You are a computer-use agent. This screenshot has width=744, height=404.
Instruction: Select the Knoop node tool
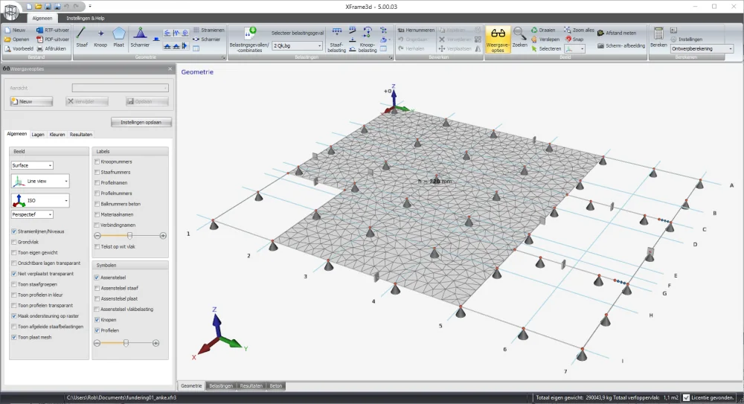pos(100,37)
